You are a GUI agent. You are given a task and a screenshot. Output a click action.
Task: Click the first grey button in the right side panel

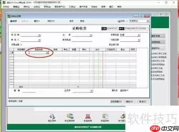(x=158, y=36)
